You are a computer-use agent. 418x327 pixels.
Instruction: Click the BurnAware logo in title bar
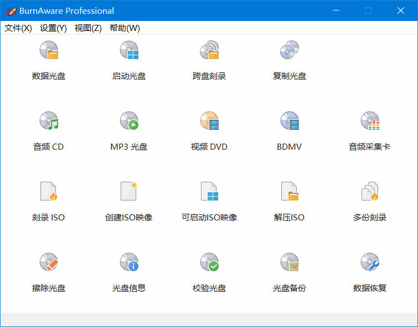[x=11, y=11]
